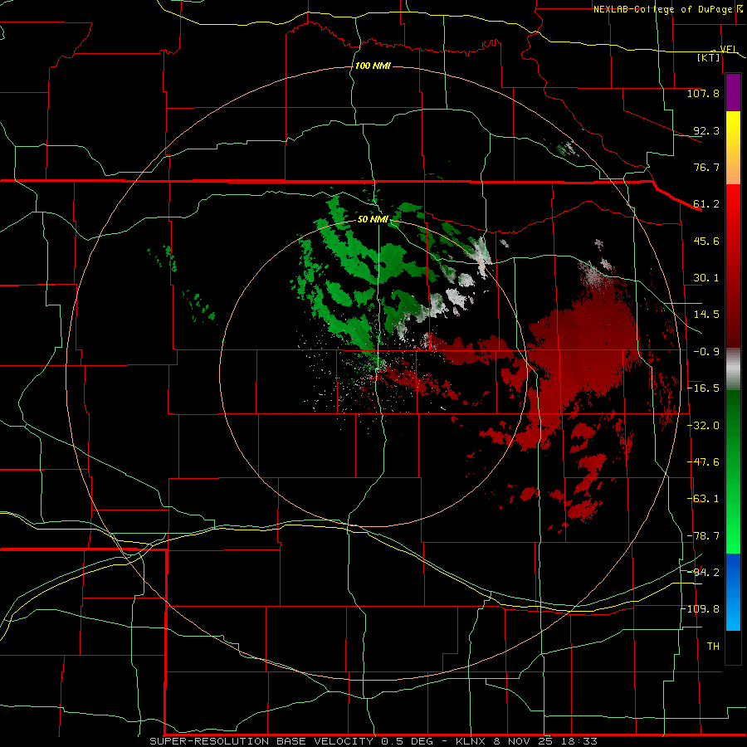Click the 92.3 value on the velocity scale
Screen dimensions: 747x747
[x=706, y=130]
